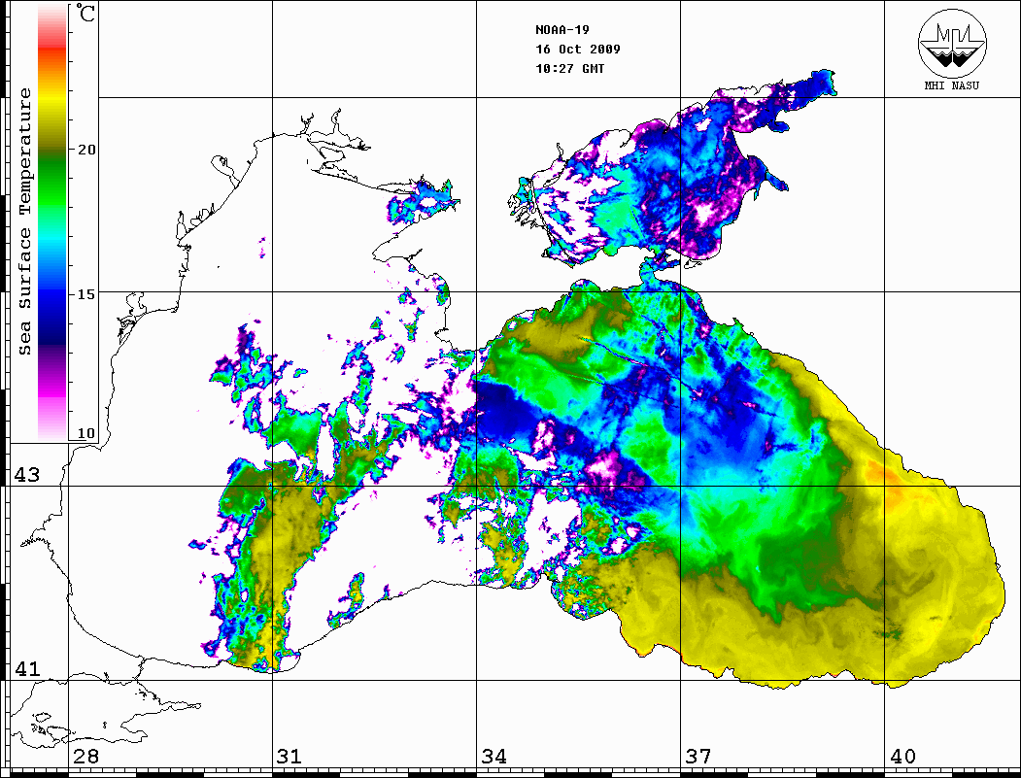Click longitude label 34

494,757
